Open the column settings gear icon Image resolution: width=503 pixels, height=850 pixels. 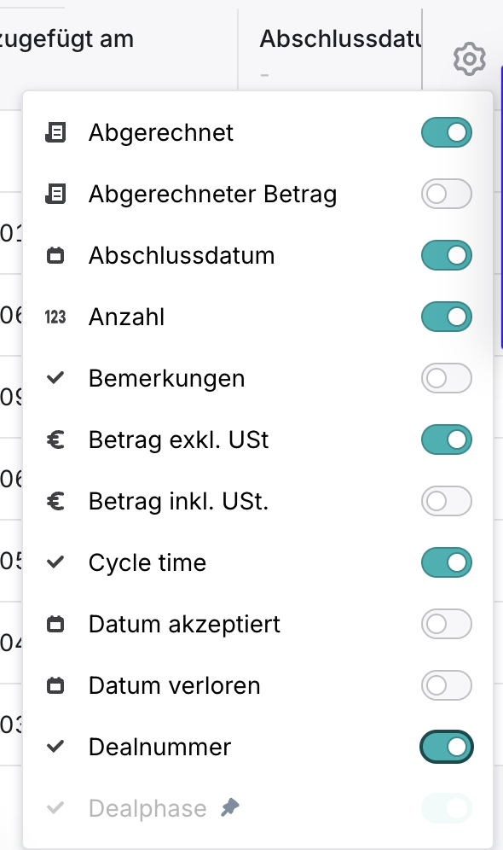point(469,59)
